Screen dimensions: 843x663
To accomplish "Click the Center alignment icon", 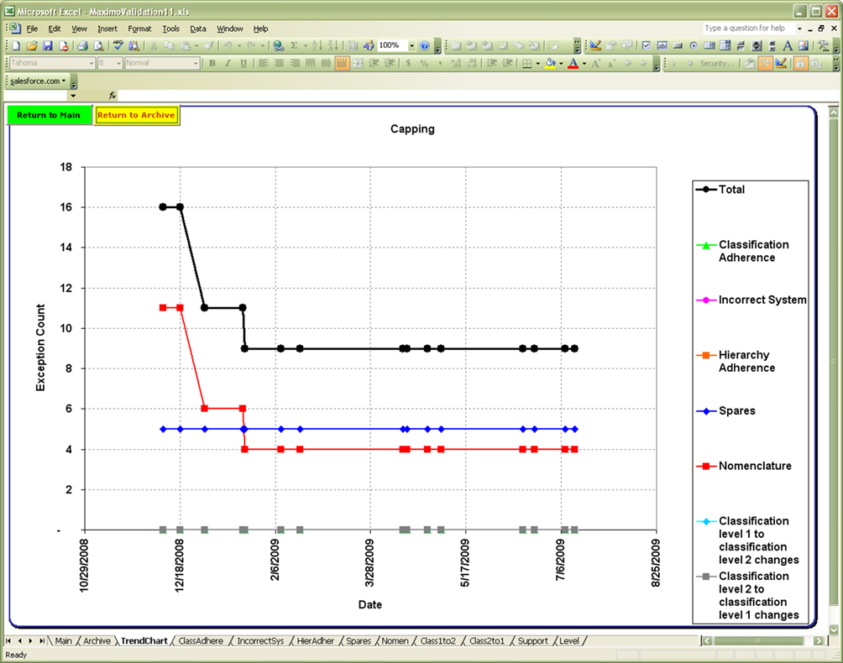I will point(279,64).
